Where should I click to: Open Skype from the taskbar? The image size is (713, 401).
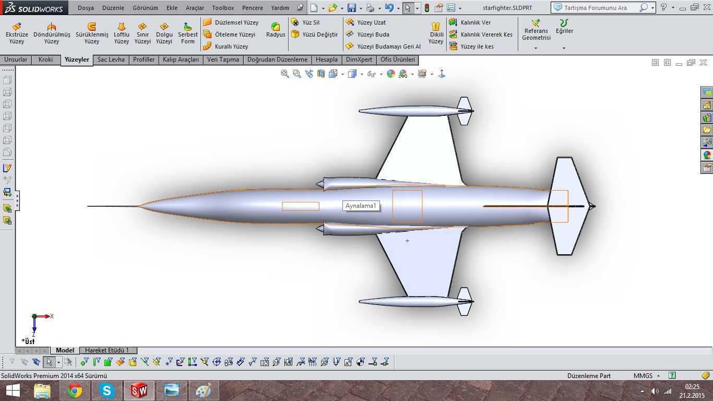click(x=107, y=390)
